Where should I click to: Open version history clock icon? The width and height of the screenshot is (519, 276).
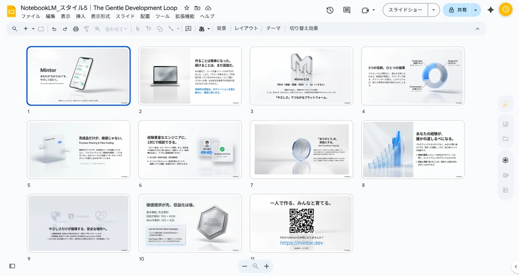pyautogui.click(x=330, y=10)
